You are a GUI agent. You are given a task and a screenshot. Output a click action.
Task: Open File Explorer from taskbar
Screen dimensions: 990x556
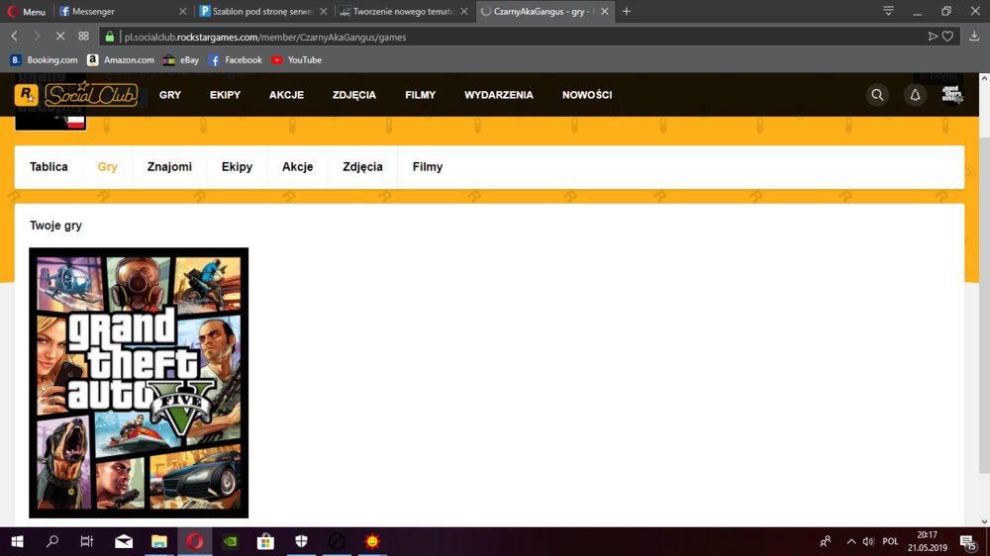(159, 541)
